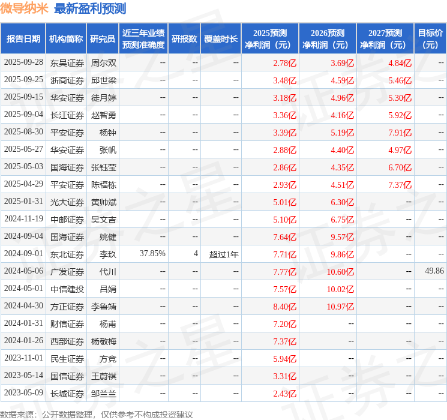
Task: Click the 37.85% accuracy value
Action: 152,253
